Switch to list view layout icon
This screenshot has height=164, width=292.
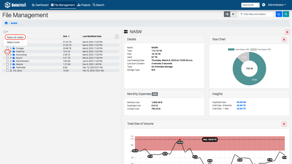(x=233, y=14)
